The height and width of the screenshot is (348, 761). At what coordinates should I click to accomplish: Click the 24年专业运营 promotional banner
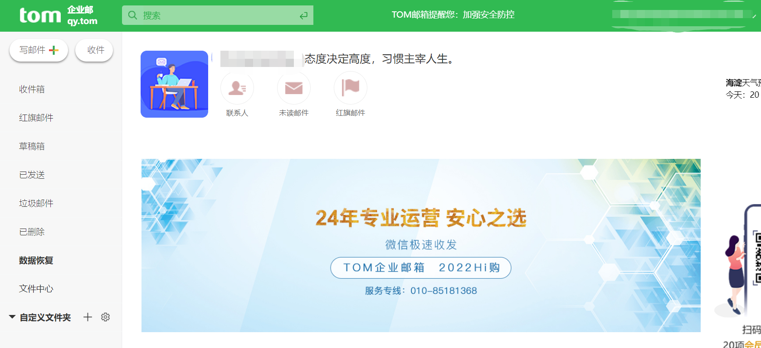(x=421, y=245)
